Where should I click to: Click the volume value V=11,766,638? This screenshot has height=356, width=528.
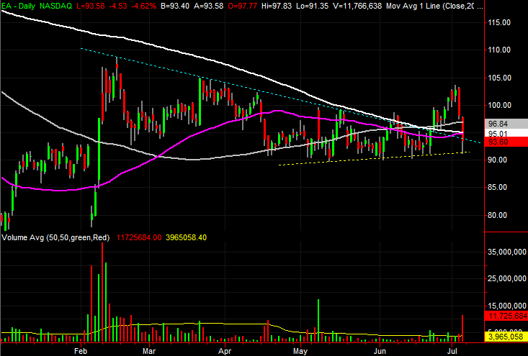click(357, 6)
